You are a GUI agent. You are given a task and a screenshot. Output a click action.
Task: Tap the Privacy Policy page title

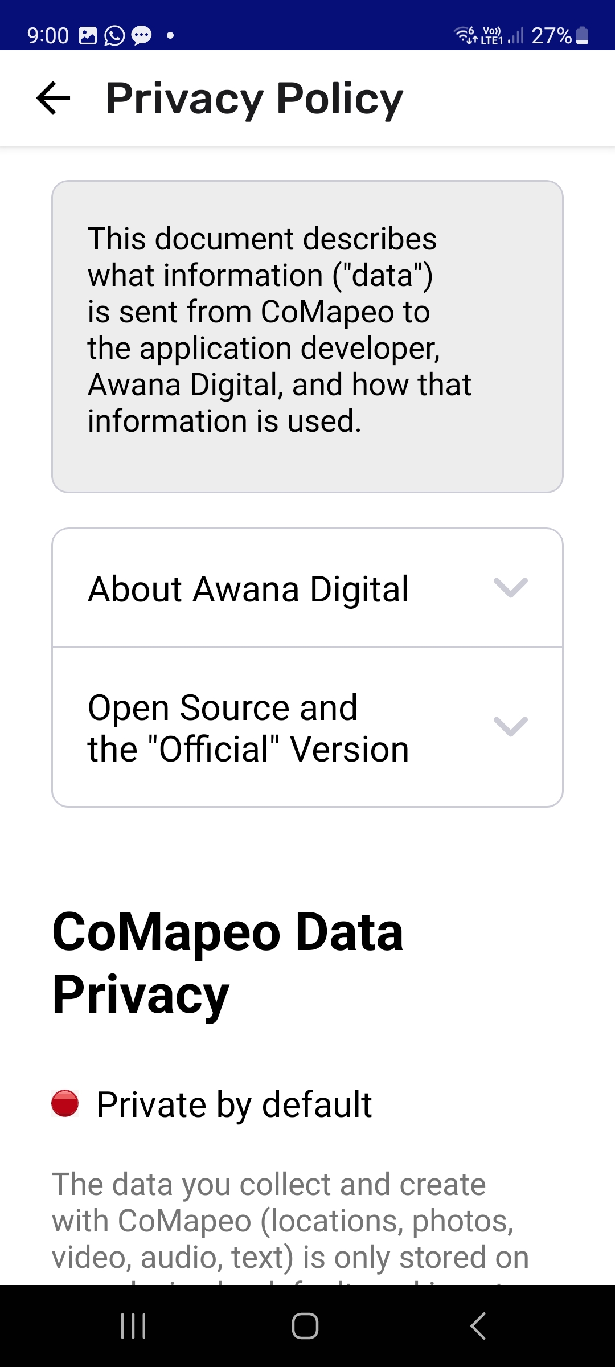[x=254, y=99]
